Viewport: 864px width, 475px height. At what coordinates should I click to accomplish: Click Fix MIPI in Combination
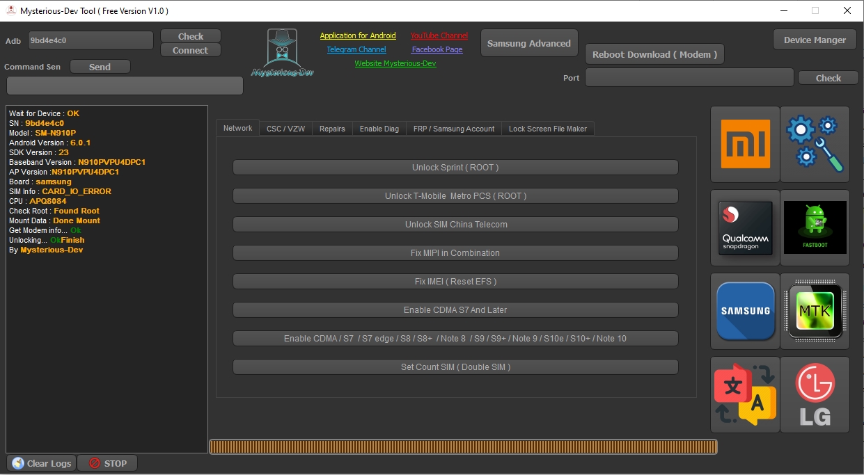point(455,253)
